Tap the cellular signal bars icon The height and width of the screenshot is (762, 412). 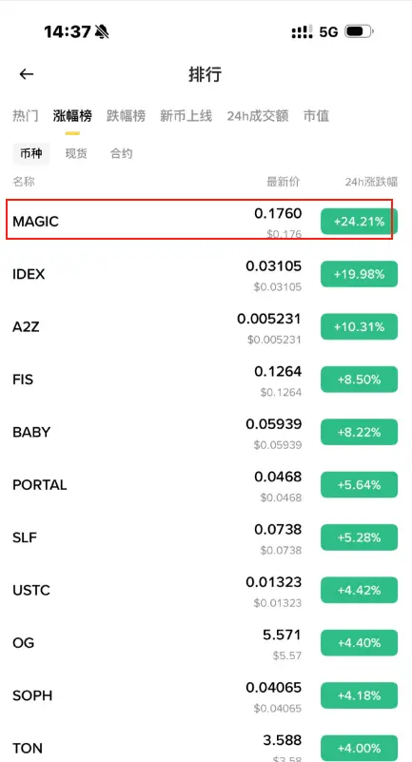(302, 32)
